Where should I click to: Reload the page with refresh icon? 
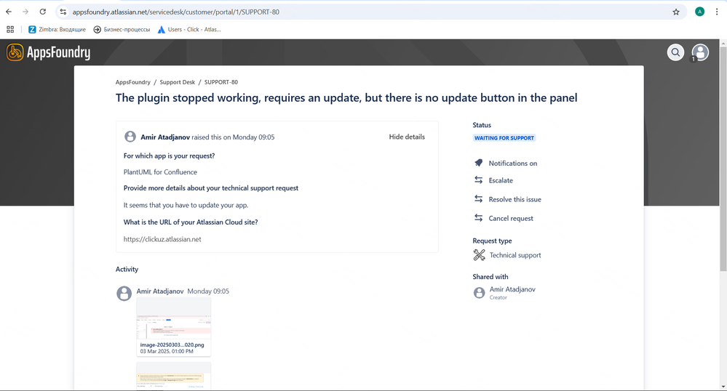pos(43,12)
